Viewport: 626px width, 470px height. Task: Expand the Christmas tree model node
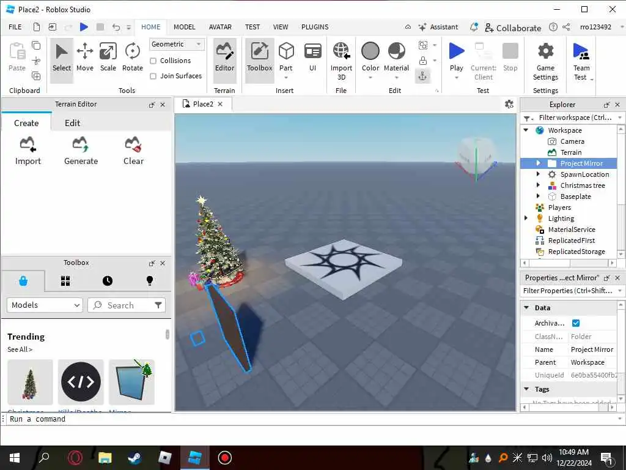coord(538,185)
